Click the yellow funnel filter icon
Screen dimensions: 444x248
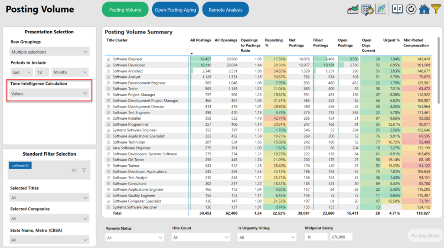pyautogui.click(x=436, y=9)
